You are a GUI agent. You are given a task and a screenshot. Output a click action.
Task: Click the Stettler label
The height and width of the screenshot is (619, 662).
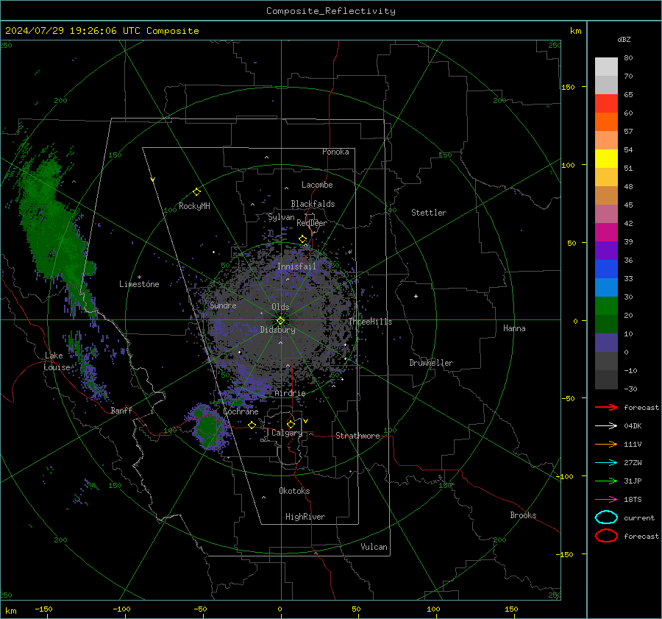tap(429, 213)
